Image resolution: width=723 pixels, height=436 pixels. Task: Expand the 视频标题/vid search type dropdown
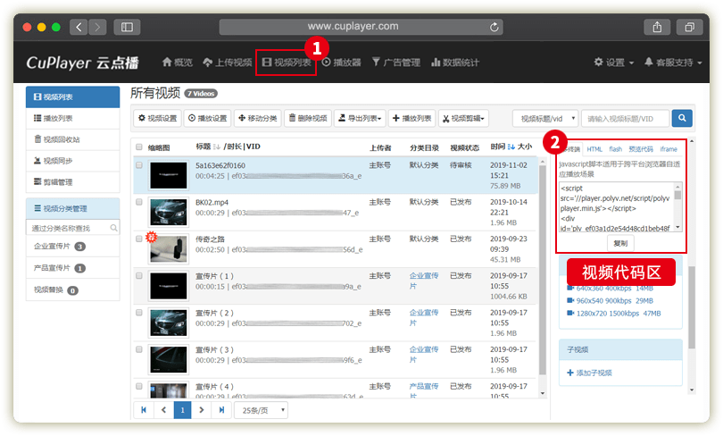544,118
